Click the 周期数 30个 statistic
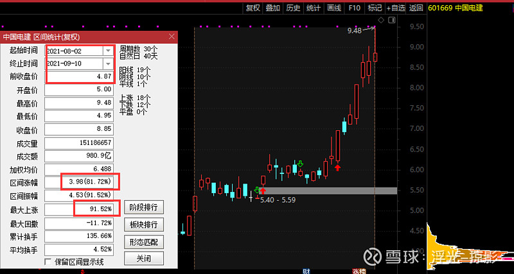514x274 pixels. (138, 49)
